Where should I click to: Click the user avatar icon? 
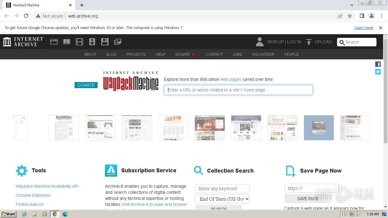coord(259,42)
